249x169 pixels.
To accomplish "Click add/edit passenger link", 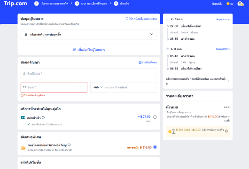I will tap(89, 50).
